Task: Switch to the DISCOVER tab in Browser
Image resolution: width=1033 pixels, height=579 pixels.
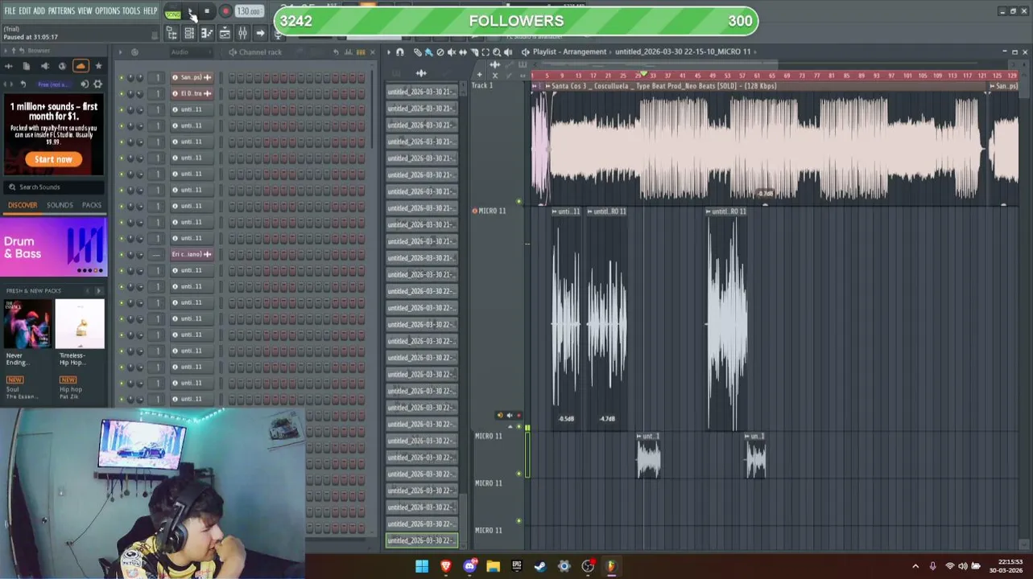Action: pyautogui.click(x=23, y=205)
